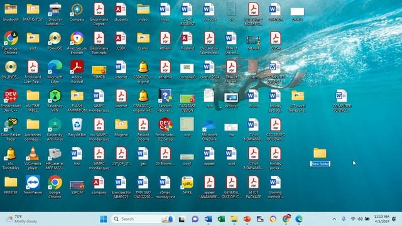This screenshot has height=226, width=402.
Task: Click the New folder name edit box
Action: [x=320, y=164]
